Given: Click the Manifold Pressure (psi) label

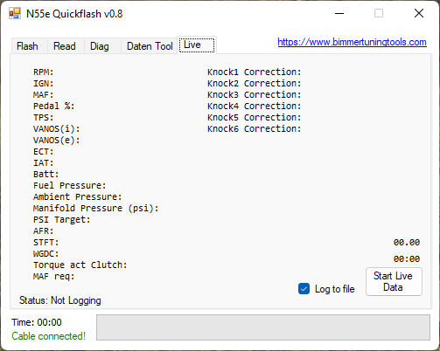Looking at the screenshot, I should pos(95,209).
